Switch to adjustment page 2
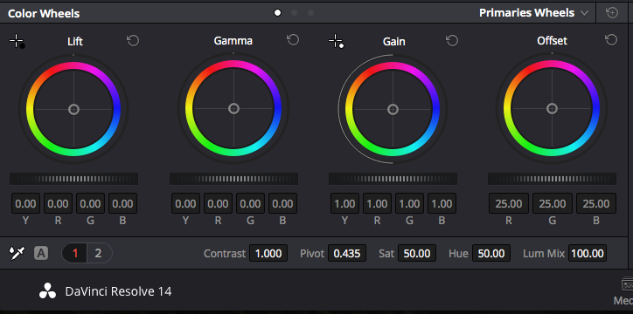 [x=99, y=253]
